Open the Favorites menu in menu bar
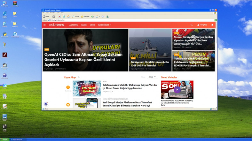This screenshot has height=141, width=252. pyautogui.click(x=52, y=13)
